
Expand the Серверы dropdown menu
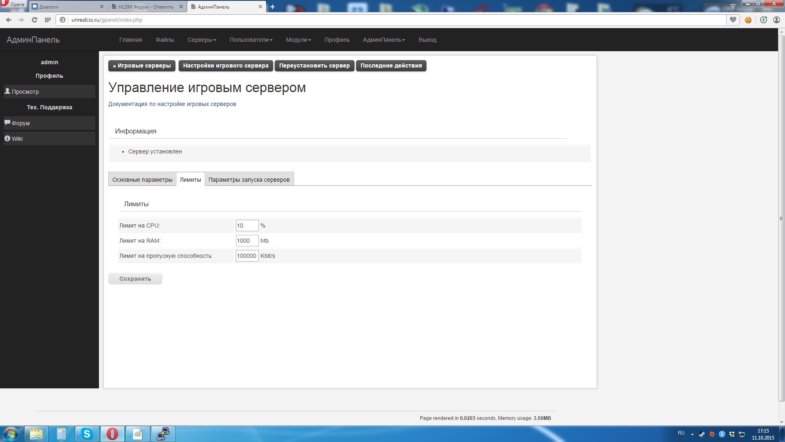202,40
